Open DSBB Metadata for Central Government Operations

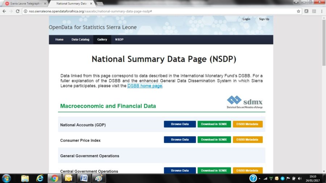coord(247,170)
